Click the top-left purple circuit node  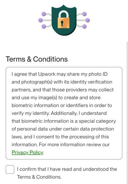click(44, 14)
